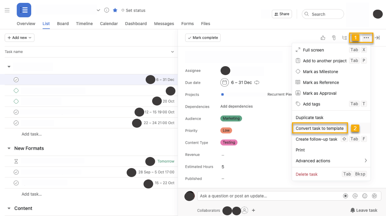Complete the task due 15 – 22 Oct
Image resolution: width=386 pixels, height=216 pixels.
pyautogui.click(x=16, y=183)
